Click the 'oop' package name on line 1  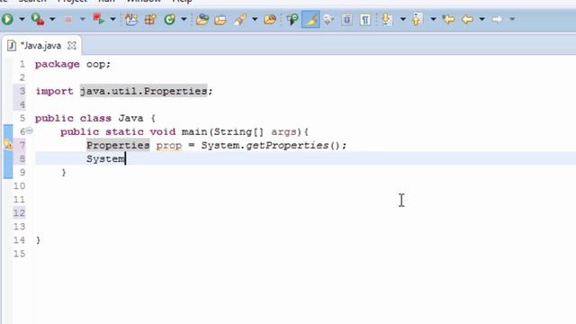(x=96, y=64)
